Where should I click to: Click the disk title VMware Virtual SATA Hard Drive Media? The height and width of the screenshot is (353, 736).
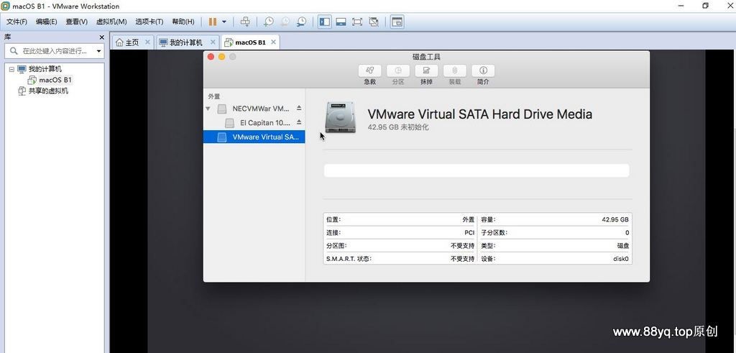coord(479,114)
